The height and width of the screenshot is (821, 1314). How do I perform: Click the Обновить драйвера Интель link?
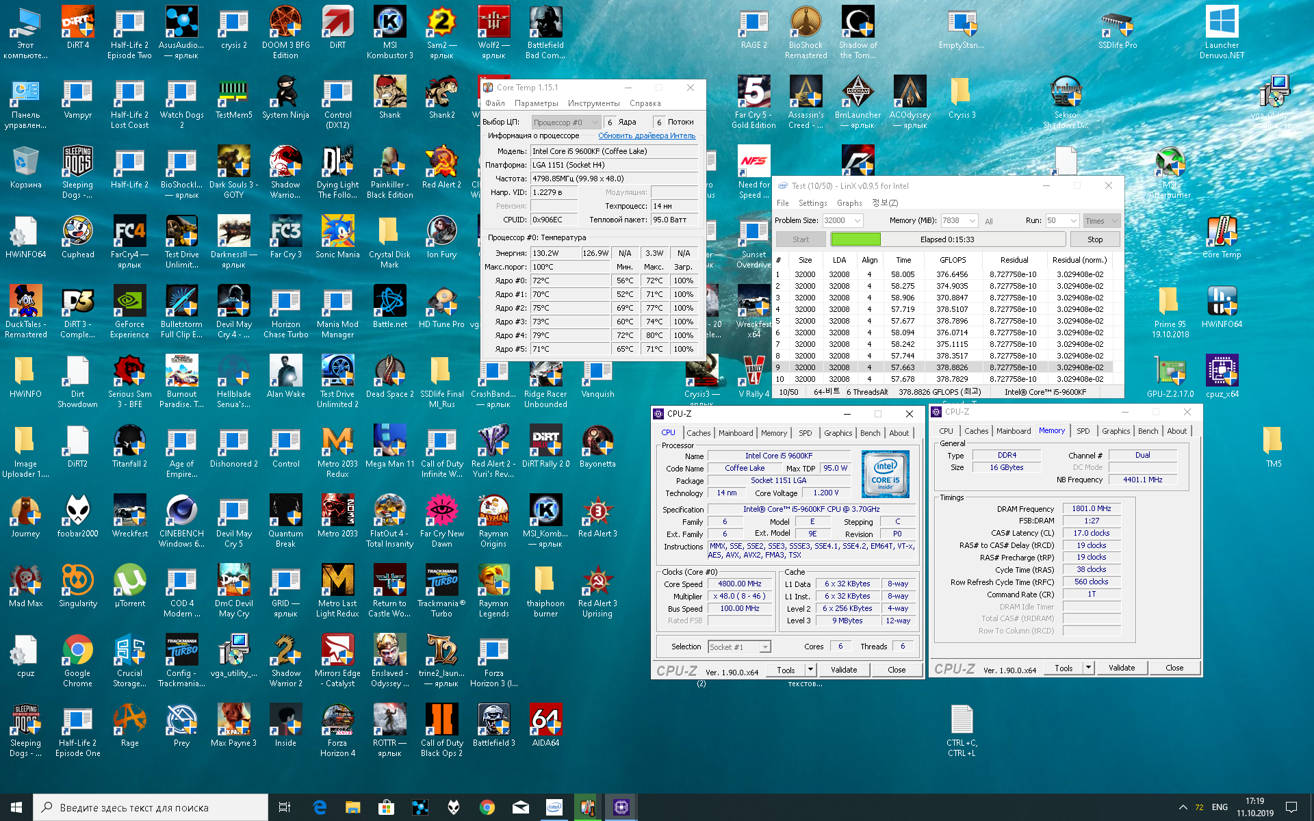(x=646, y=135)
